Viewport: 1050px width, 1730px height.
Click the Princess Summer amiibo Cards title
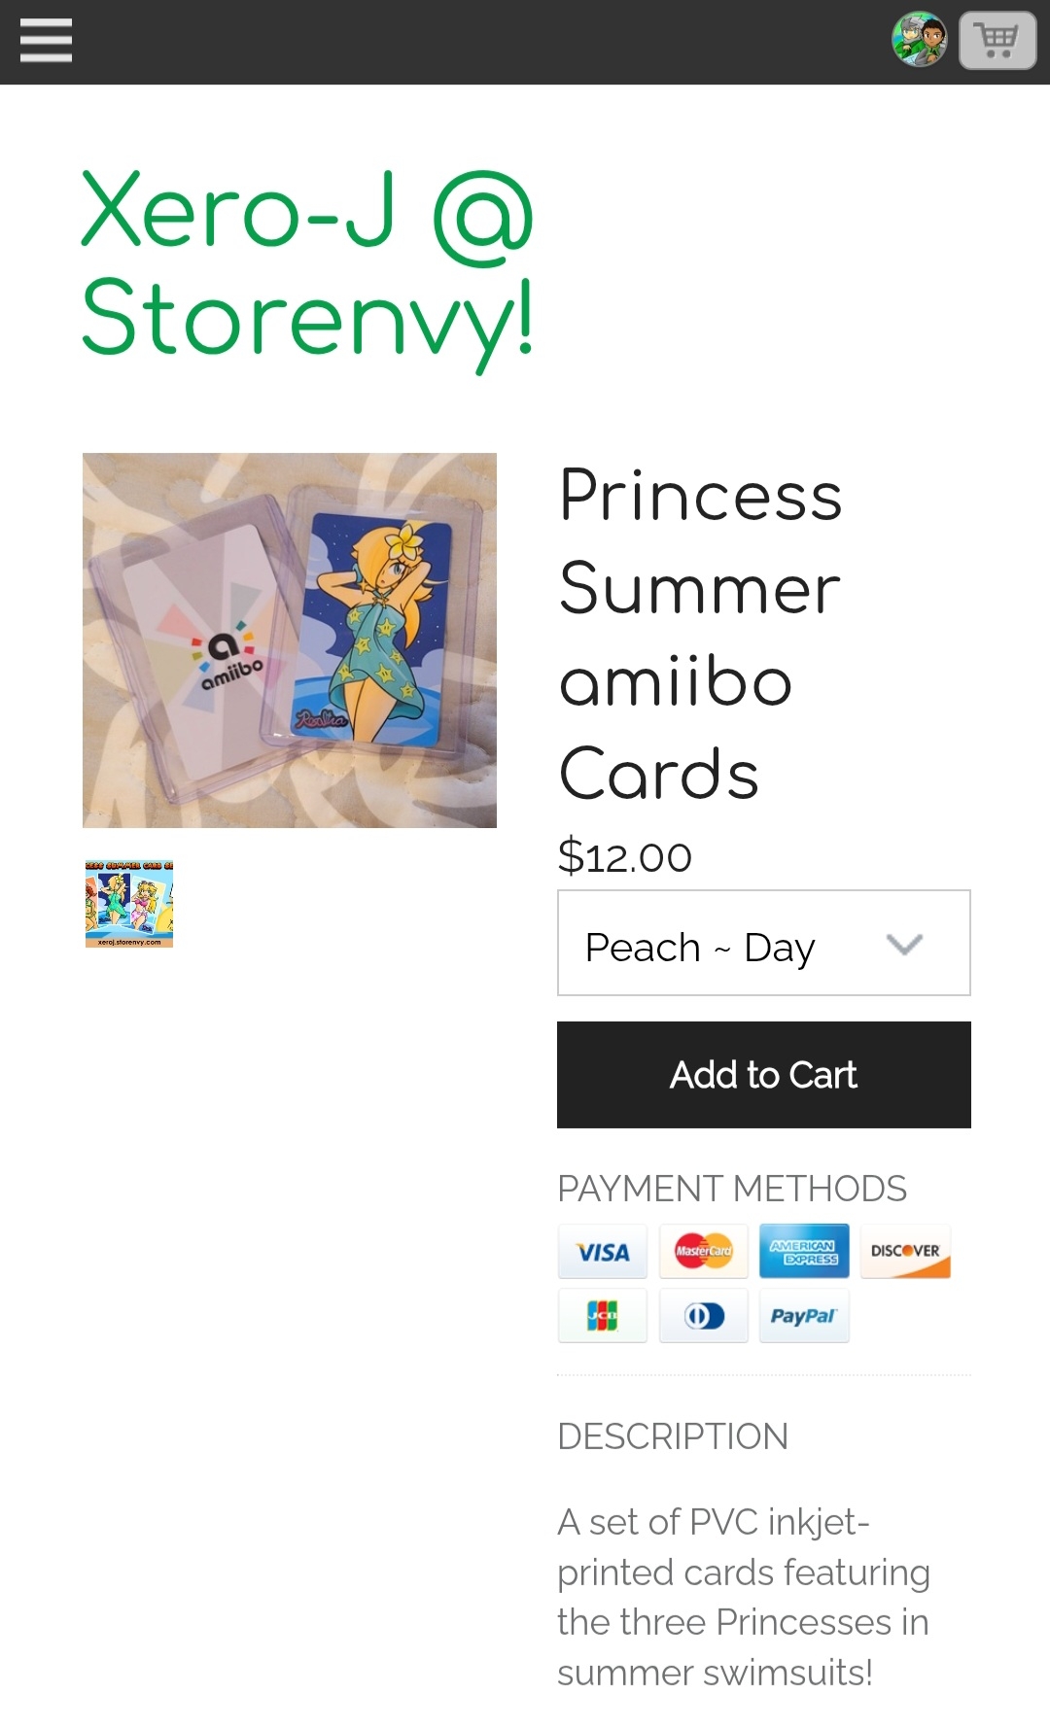tap(702, 634)
